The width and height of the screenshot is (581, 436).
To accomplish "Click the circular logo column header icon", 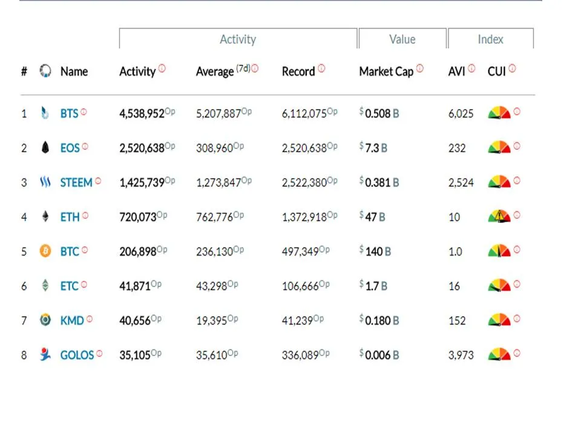I will pyautogui.click(x=45, y=70).
